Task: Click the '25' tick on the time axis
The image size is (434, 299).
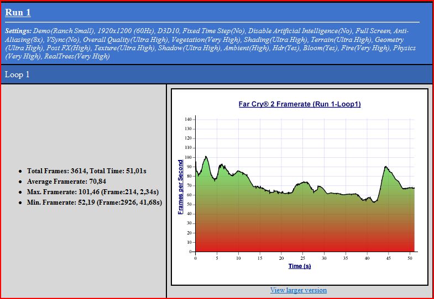Action: 303,258
